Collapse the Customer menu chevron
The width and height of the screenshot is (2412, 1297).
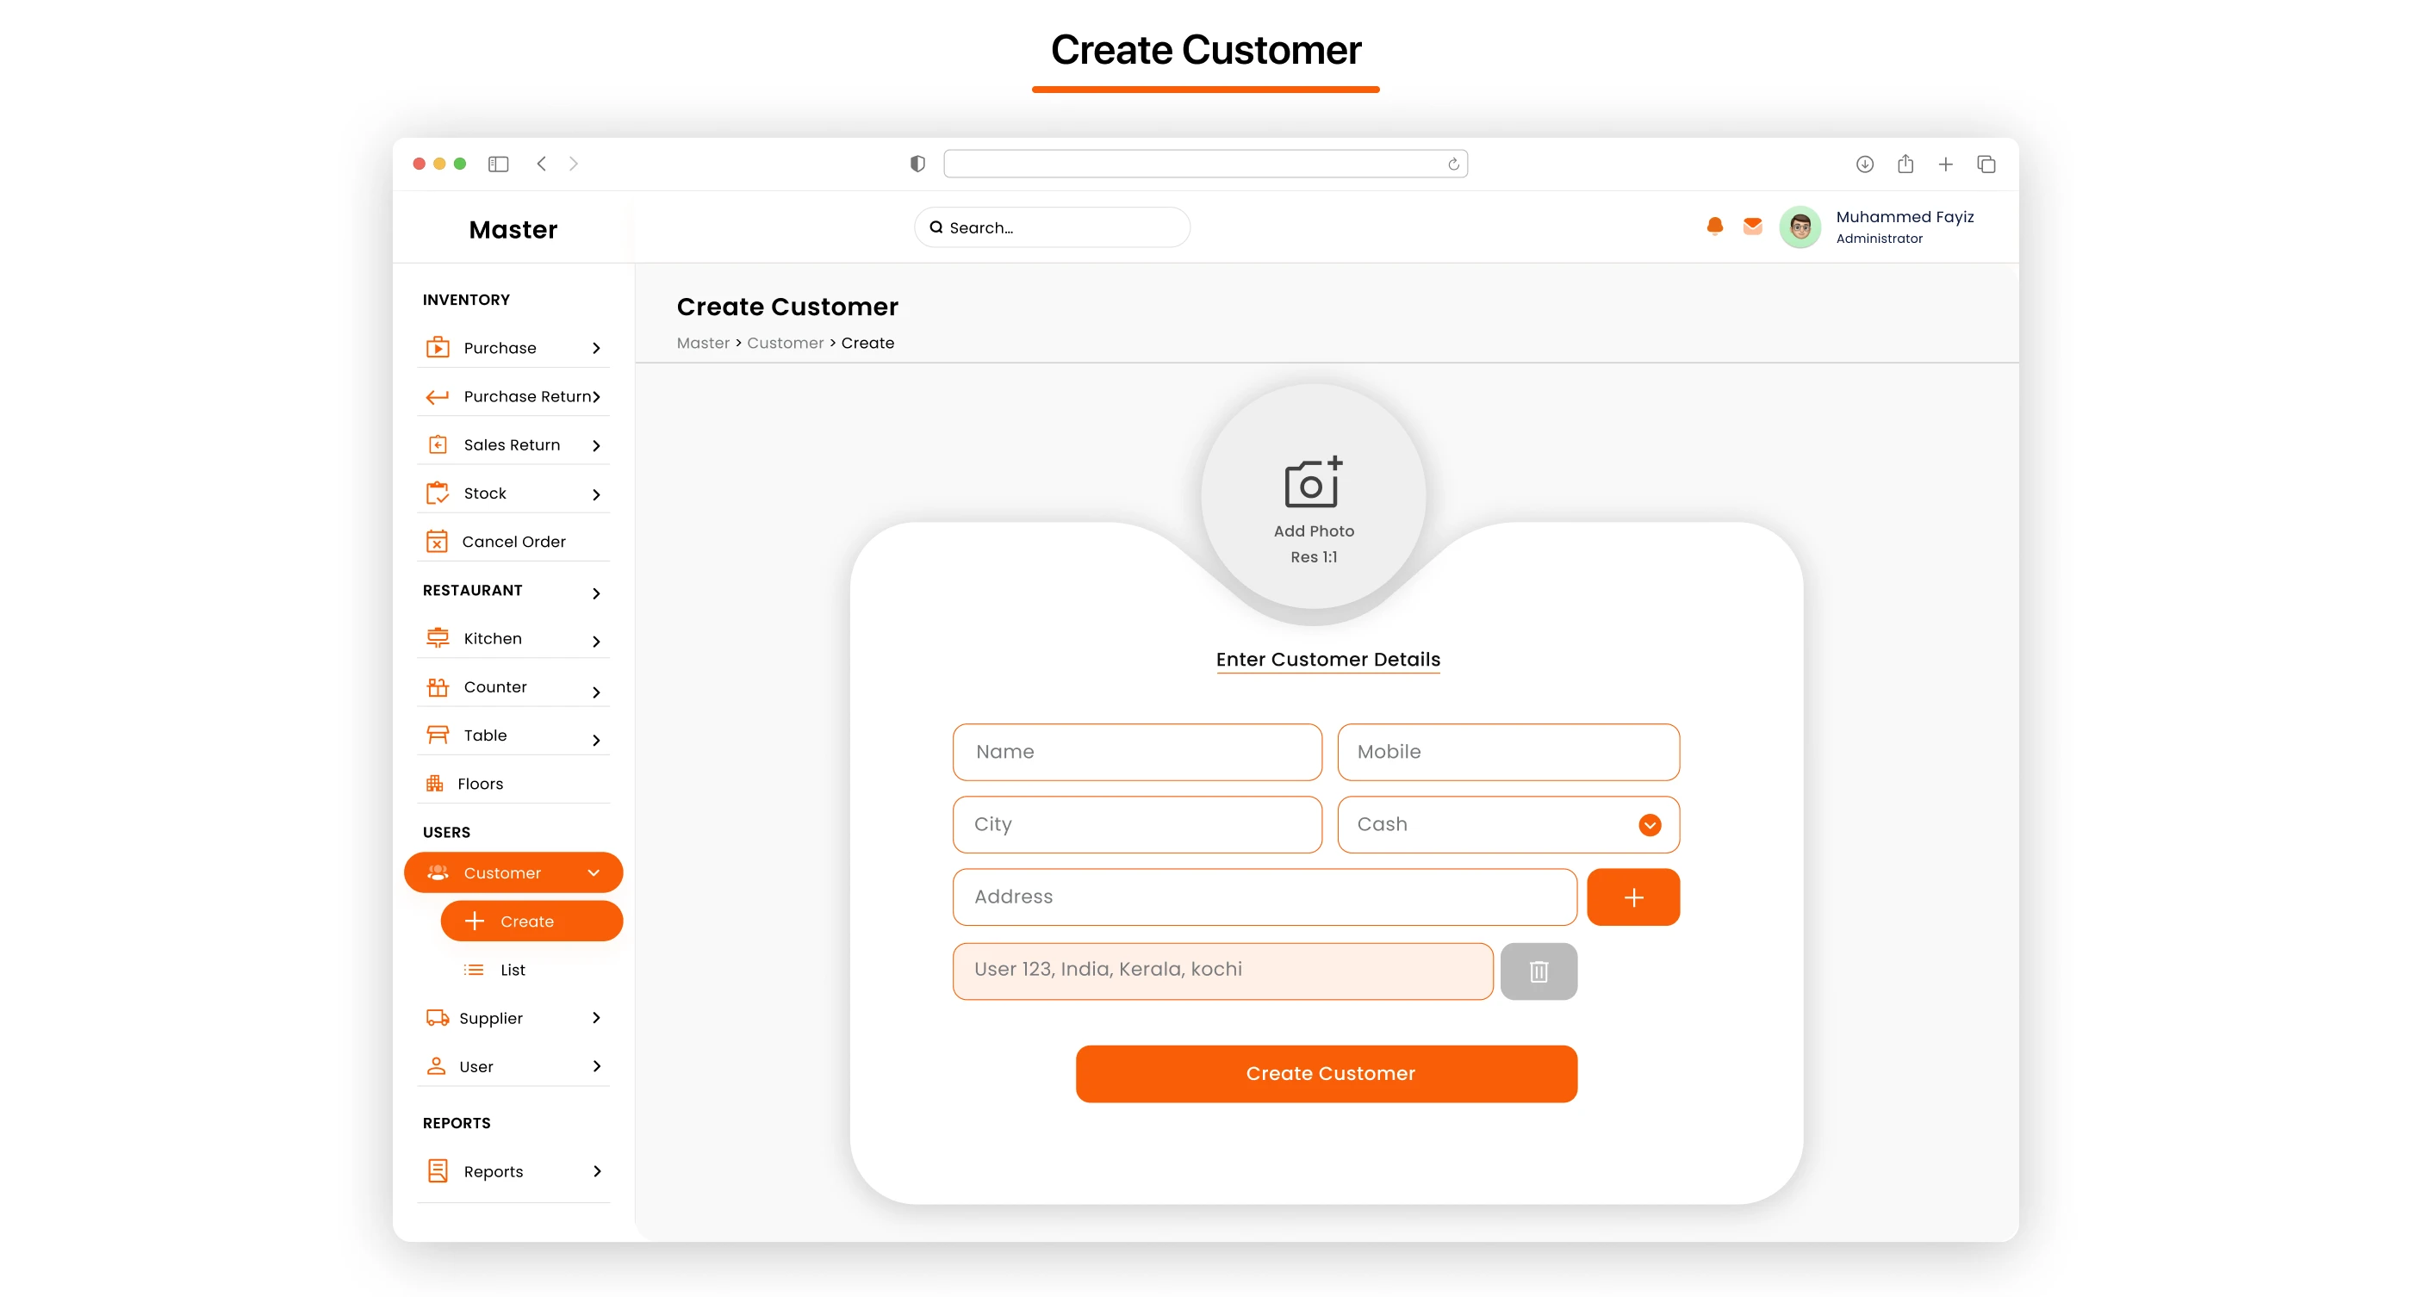(594, 873)
